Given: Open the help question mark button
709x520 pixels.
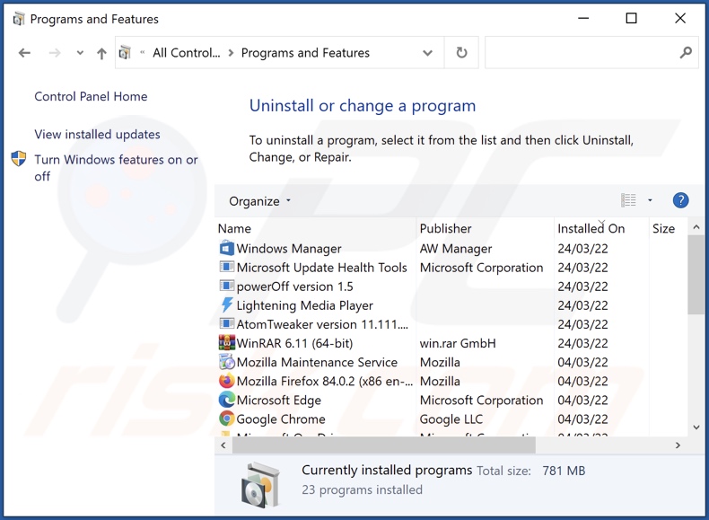Looking at the screenshot, I should click(680, 200).
